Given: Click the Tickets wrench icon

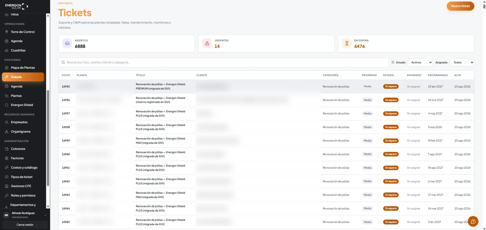Looking at the screenshot, I should pyautogui.click(x=7, y=77).
